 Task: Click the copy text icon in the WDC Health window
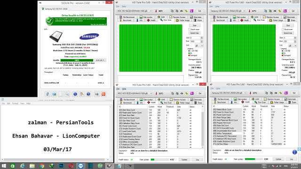tap(173, 93)
